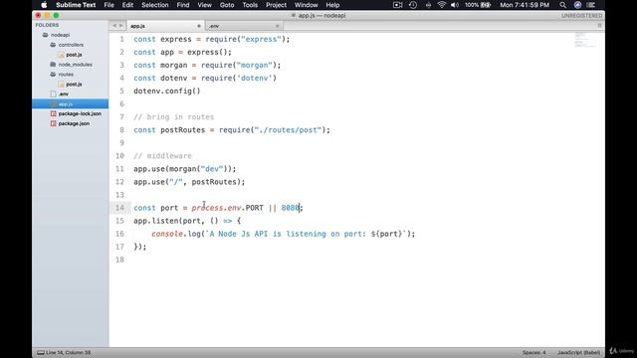Open the tab list dropdown at tab bar end
Image resolution: width=637 pixels, height=358 pixels.
pyautogui.click(x=599, y=25)
